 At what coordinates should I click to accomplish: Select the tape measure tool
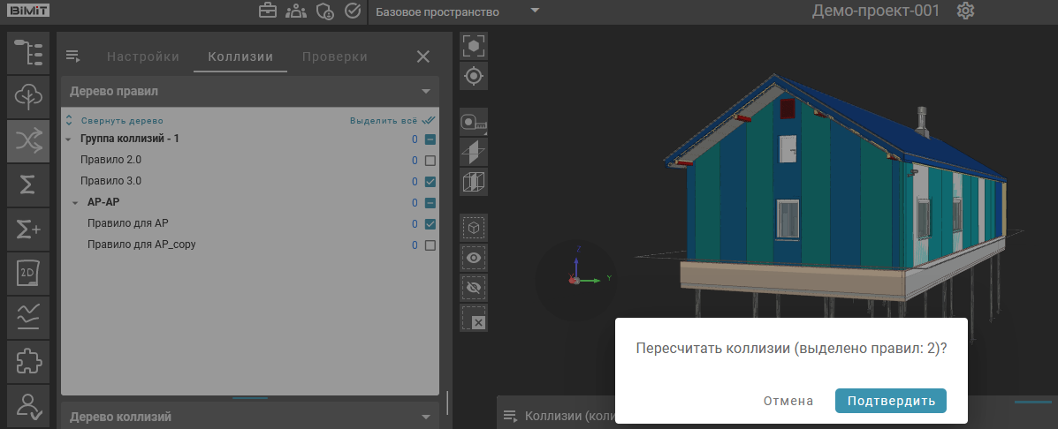(475, 123)
